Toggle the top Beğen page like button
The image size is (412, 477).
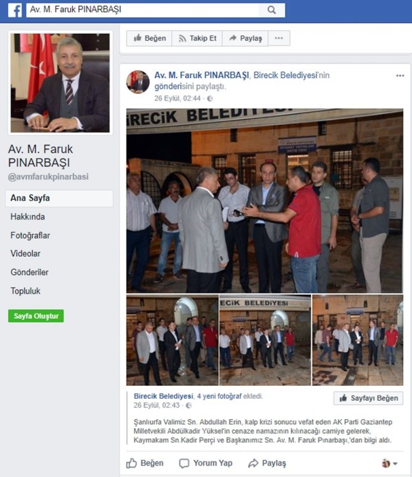(x=149, y=38)
